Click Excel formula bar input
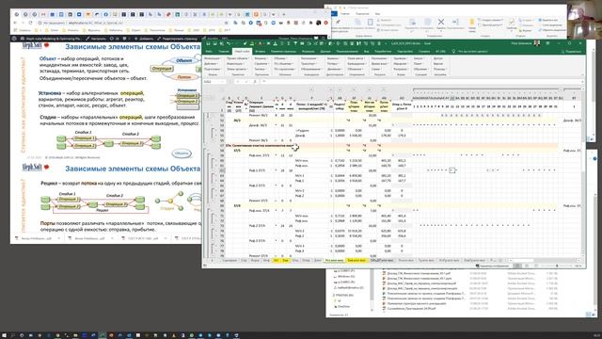Image resolution: width=602 pixels, height=339 pixels. 421,82
